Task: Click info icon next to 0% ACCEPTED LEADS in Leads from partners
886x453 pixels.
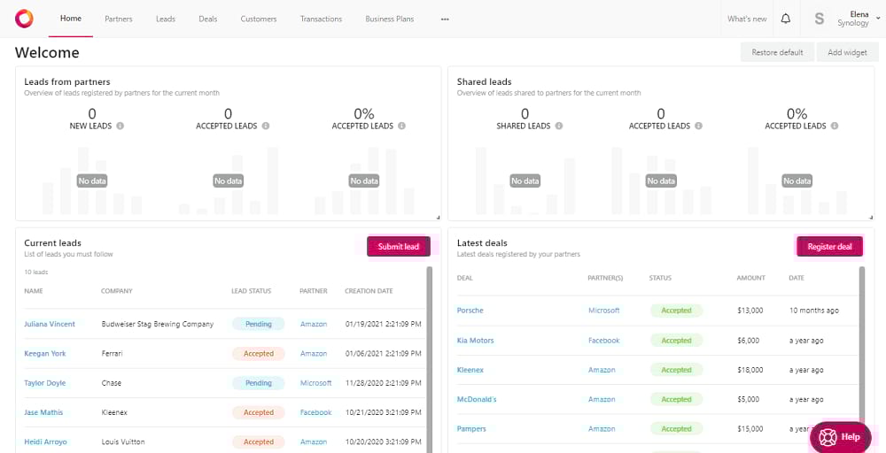Action: coord(401,126)
